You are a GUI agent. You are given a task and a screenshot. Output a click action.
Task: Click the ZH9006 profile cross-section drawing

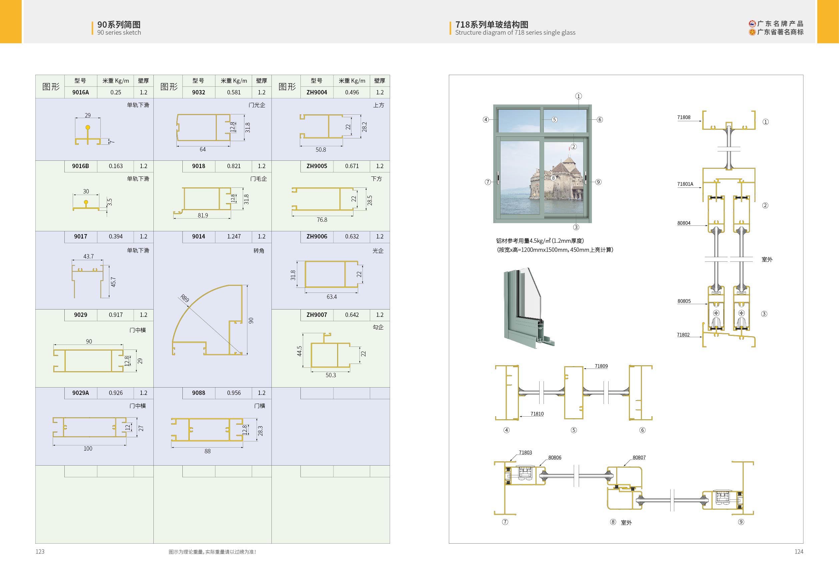click(x=331, y=274)
